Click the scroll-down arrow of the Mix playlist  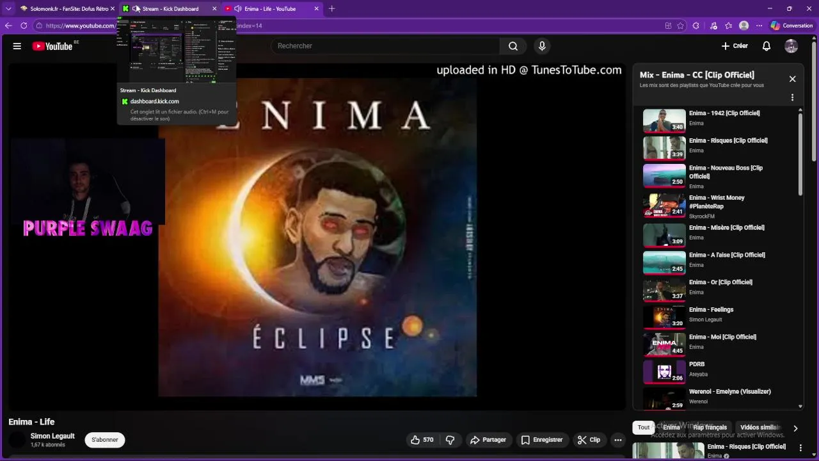[x=800, y=406]
